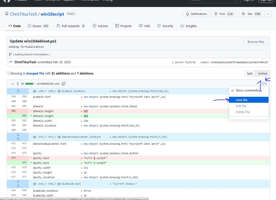Open the Actions tab
This screenshot has height=200, width=276.
pyautogui.click(x=100, y=26)
